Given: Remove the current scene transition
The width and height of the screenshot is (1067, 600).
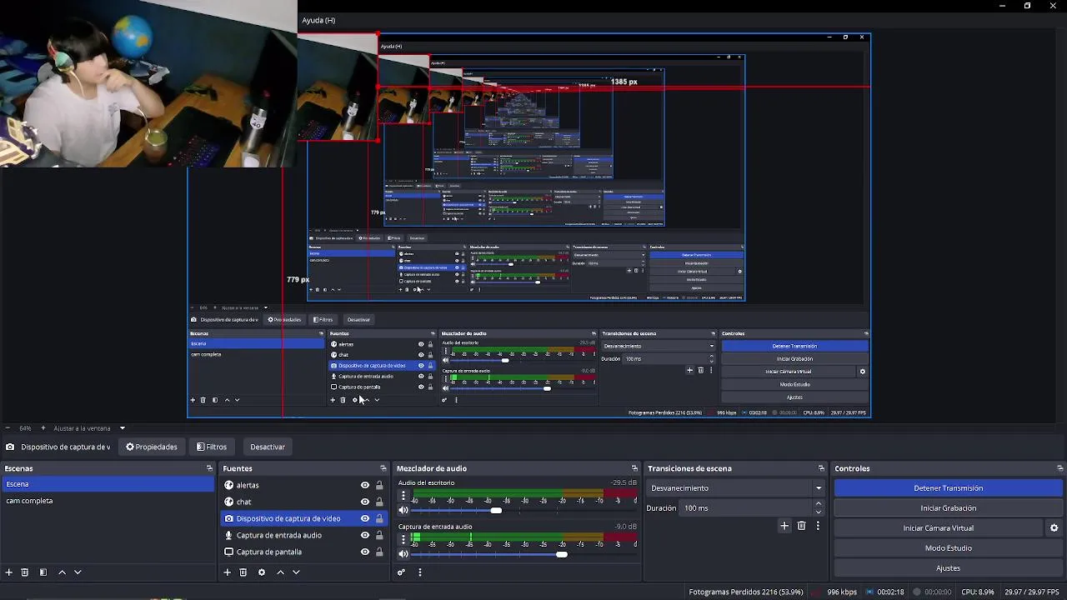Looking at the screenshot, I should click(x=802, y=526).
